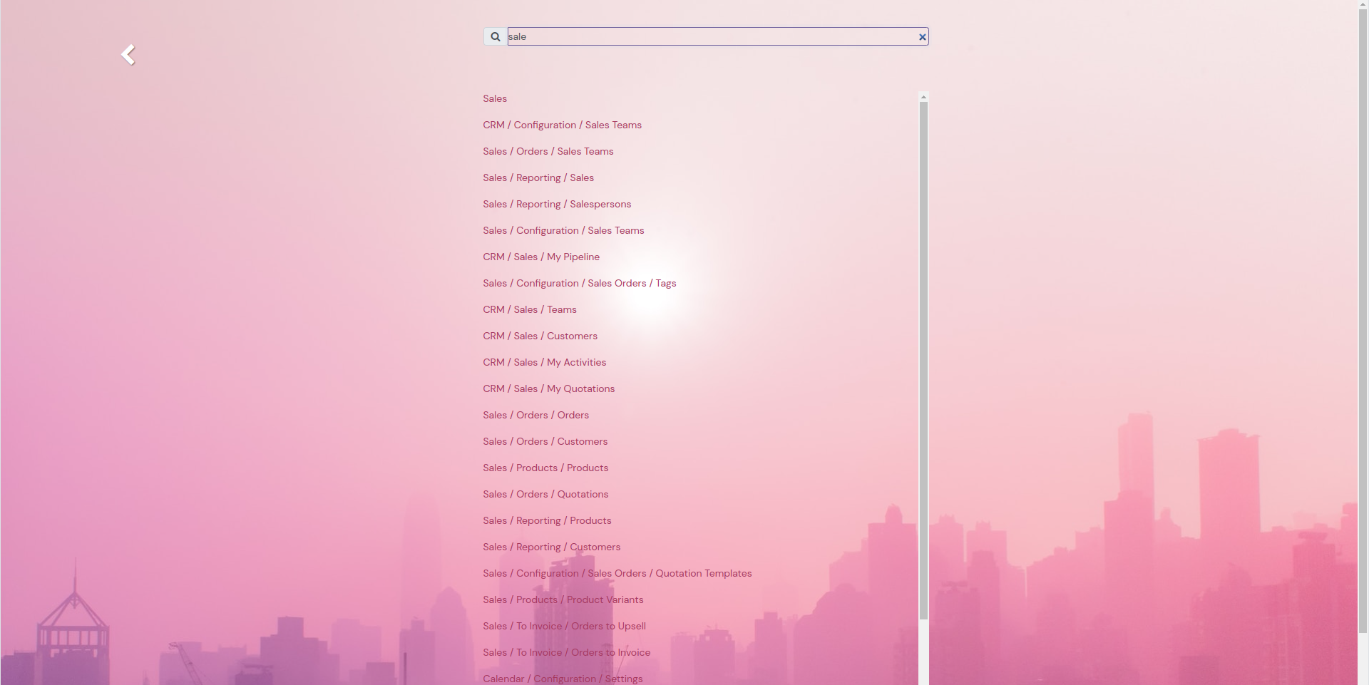Image resolution: width=1369 pixels, height=685 pixels.
Task: Select Sales / Orders / Sales Teams
Action: (x=548, y=151)
